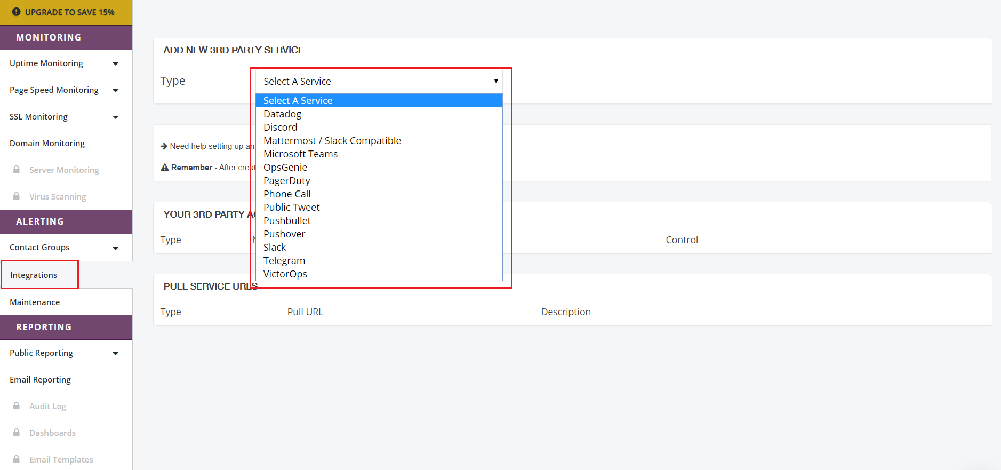Click the Control column header

(682, 240)
